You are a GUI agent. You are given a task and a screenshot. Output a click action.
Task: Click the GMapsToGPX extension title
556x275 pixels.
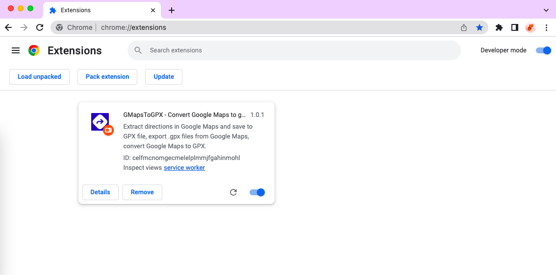coord(184,115)
